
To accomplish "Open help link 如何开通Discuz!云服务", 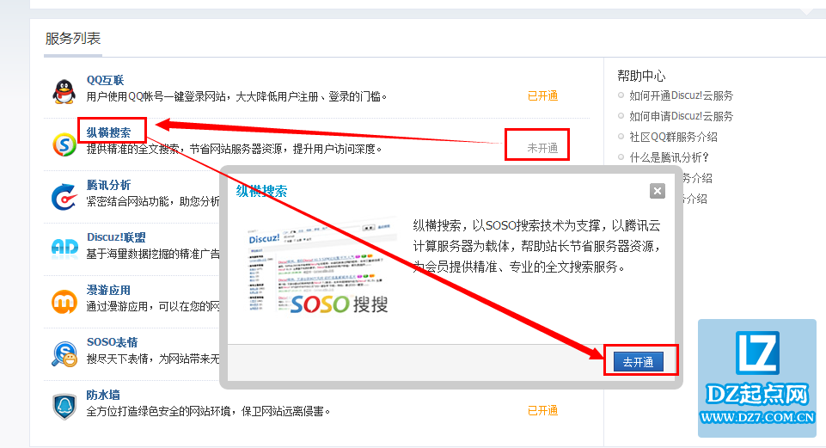I will [x=681, y=95].
